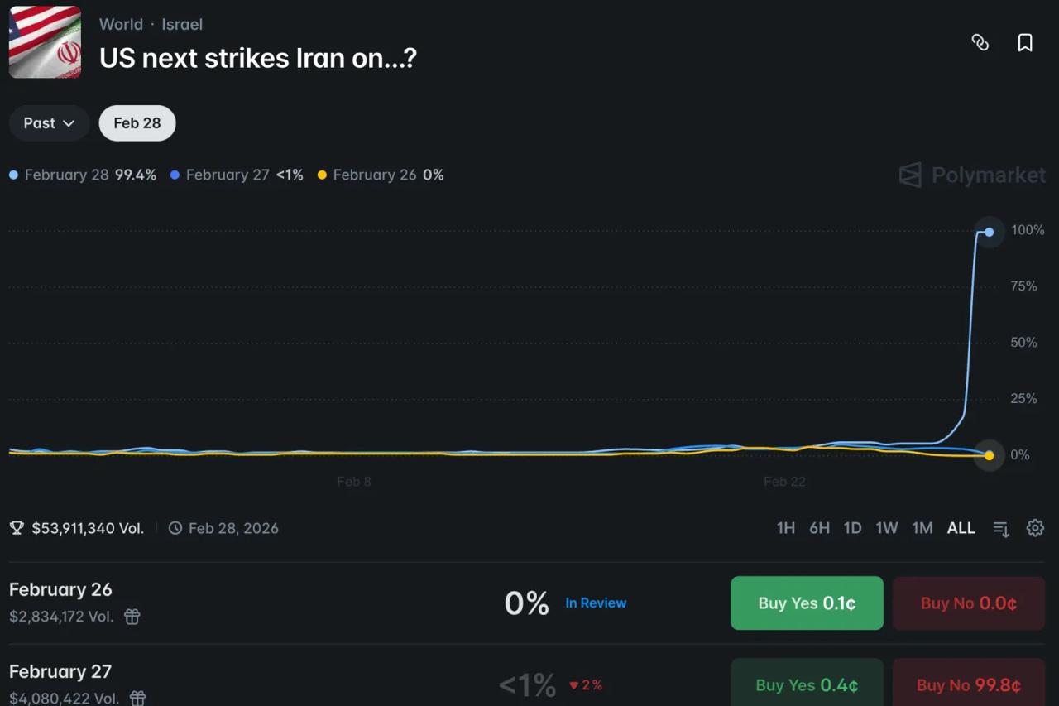1059x706 pixels.
Task: Copy the market link using the chain icon
Action: (980, 42)
